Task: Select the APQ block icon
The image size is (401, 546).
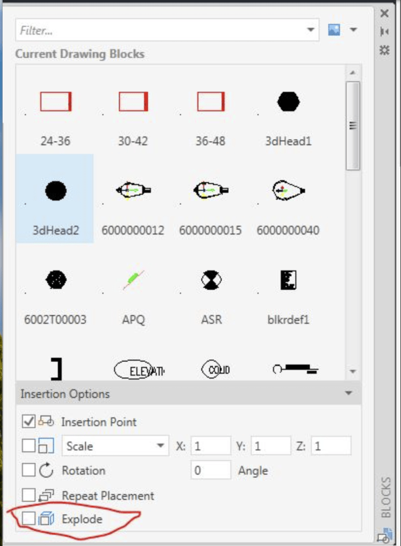Action: pyautogui.click(x=133, y=280)
